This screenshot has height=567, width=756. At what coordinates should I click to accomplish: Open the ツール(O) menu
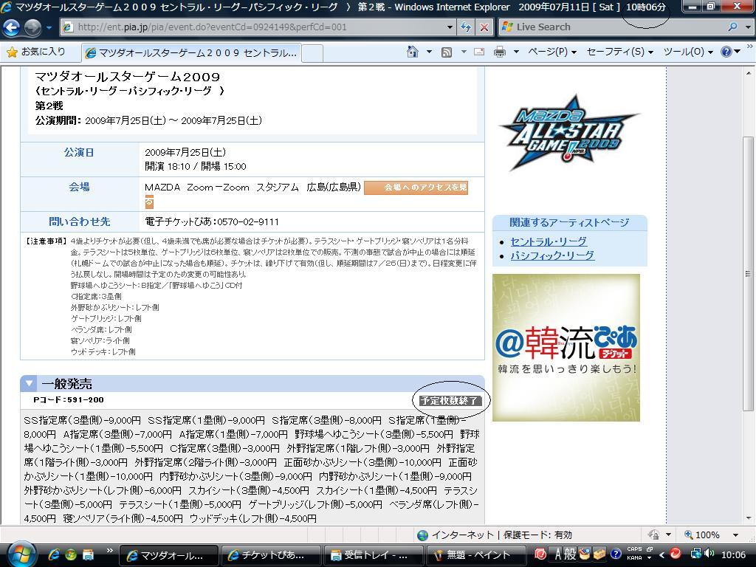point(688,52)
